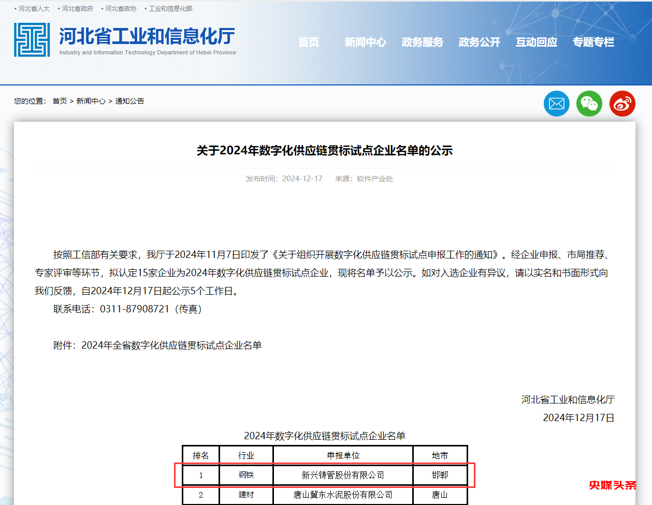
Task: Click the WeChat share icon
Action: [x=589, y=104]
